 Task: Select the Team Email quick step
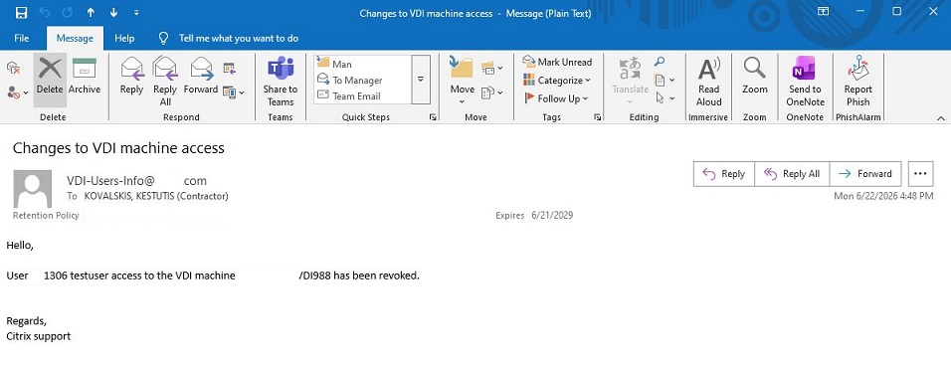[363, 95]
